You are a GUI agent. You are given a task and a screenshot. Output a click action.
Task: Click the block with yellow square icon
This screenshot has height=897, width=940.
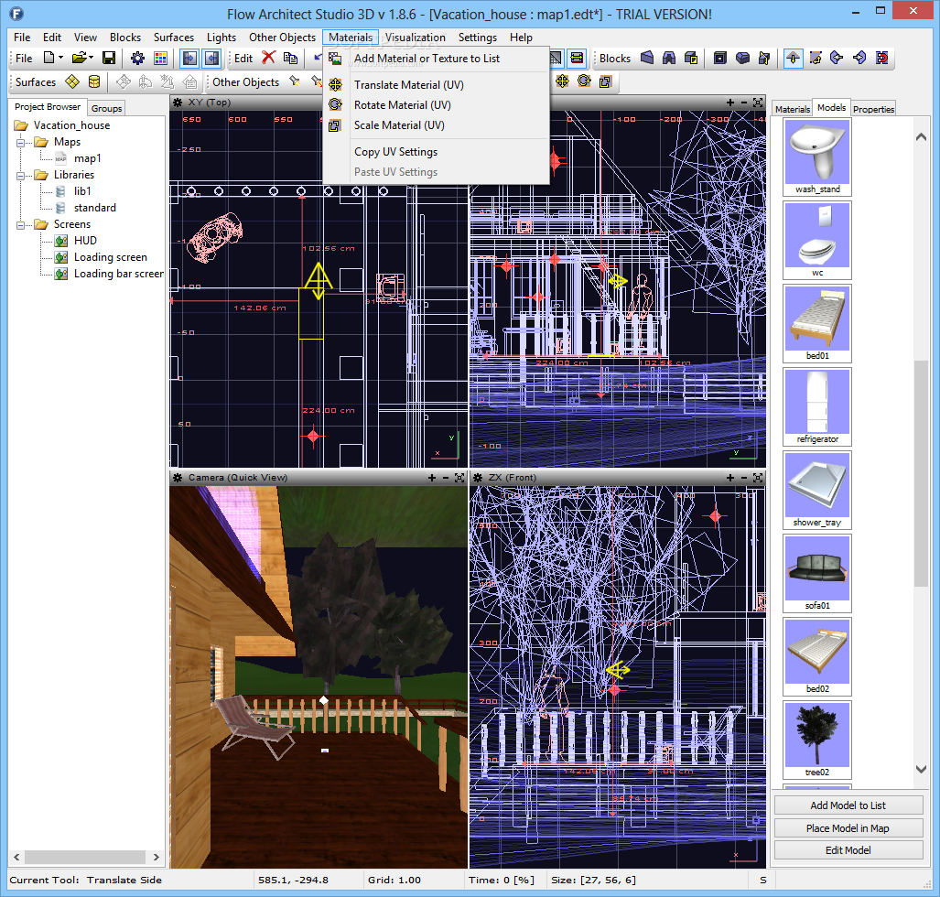coord(691,58)
